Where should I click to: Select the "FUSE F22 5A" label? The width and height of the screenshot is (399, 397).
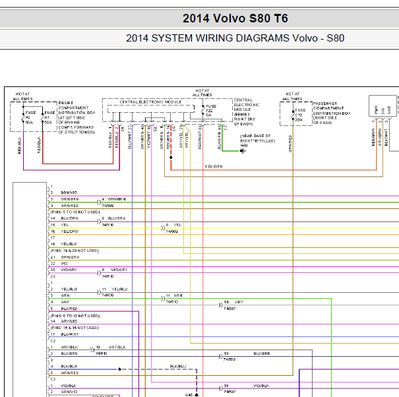tap(210, 110)
